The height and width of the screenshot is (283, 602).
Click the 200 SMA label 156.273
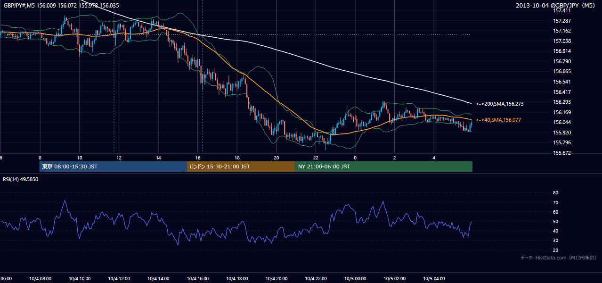click(x=500, y=104)
